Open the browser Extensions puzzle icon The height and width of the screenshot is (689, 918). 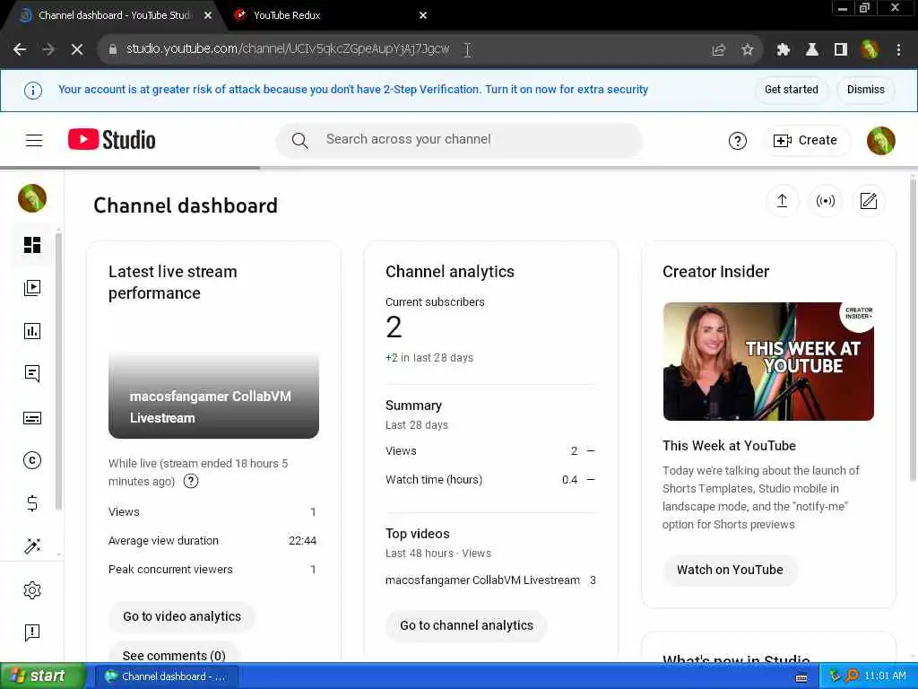[783, 50]
